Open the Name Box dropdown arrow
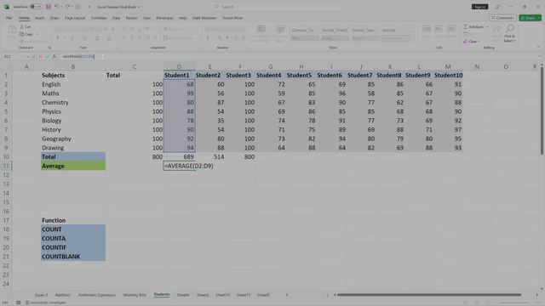Viewport: 545px width, 306px height. click(27, 57)
